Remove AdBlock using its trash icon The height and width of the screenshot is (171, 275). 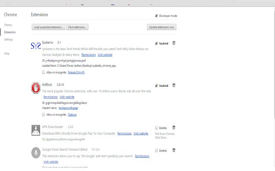[174, 85]
